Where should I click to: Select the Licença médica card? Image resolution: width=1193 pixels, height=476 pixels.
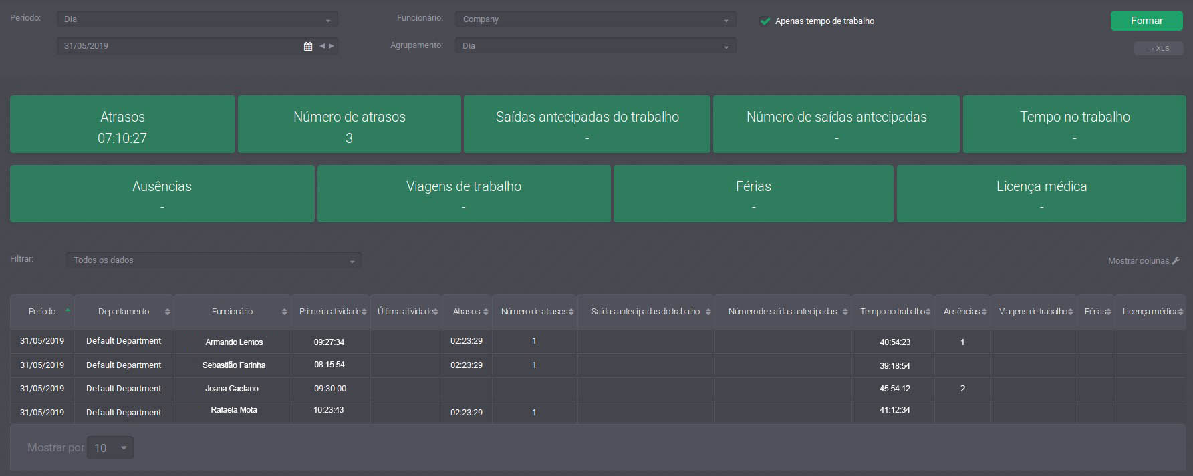tap(1041, 194)
